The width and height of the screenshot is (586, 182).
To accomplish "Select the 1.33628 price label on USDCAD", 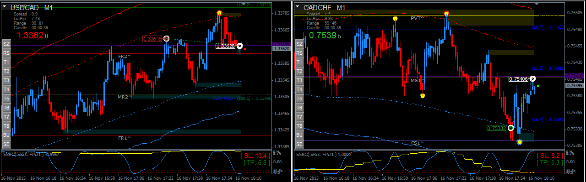I will pos(225,46).
